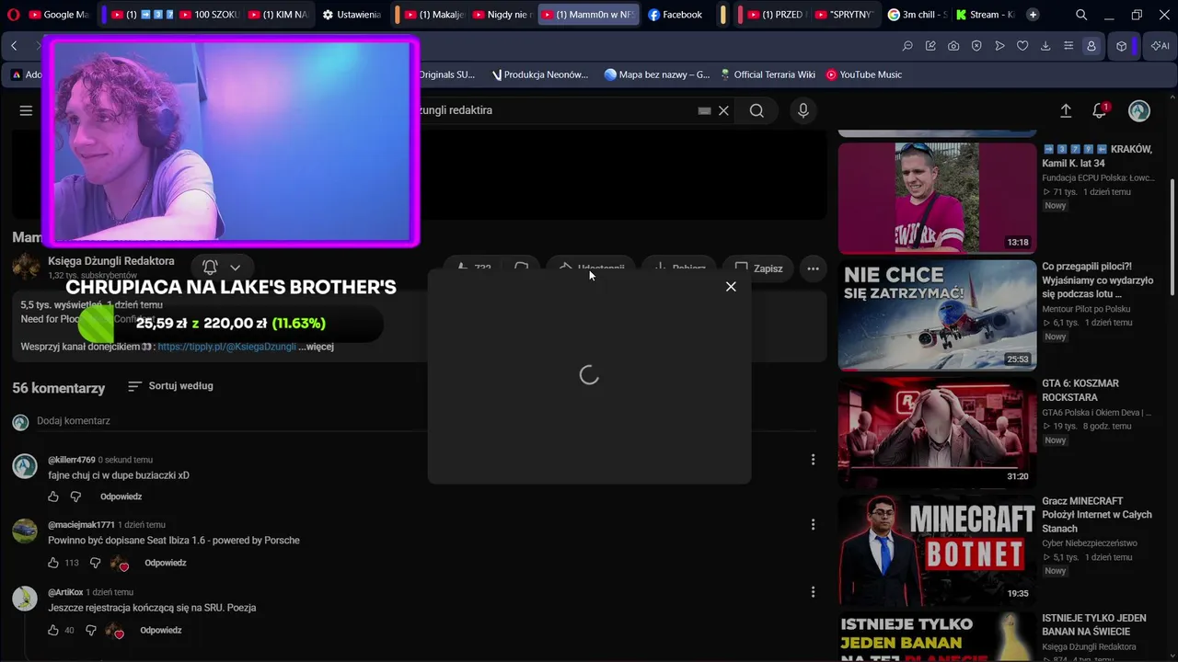The width and height of the screenshot is (1178, 662).
Task: Open the NIE CHCE SIĘ ZATRZYMAĆ video thumbnail
Action: tap(937, 314)
